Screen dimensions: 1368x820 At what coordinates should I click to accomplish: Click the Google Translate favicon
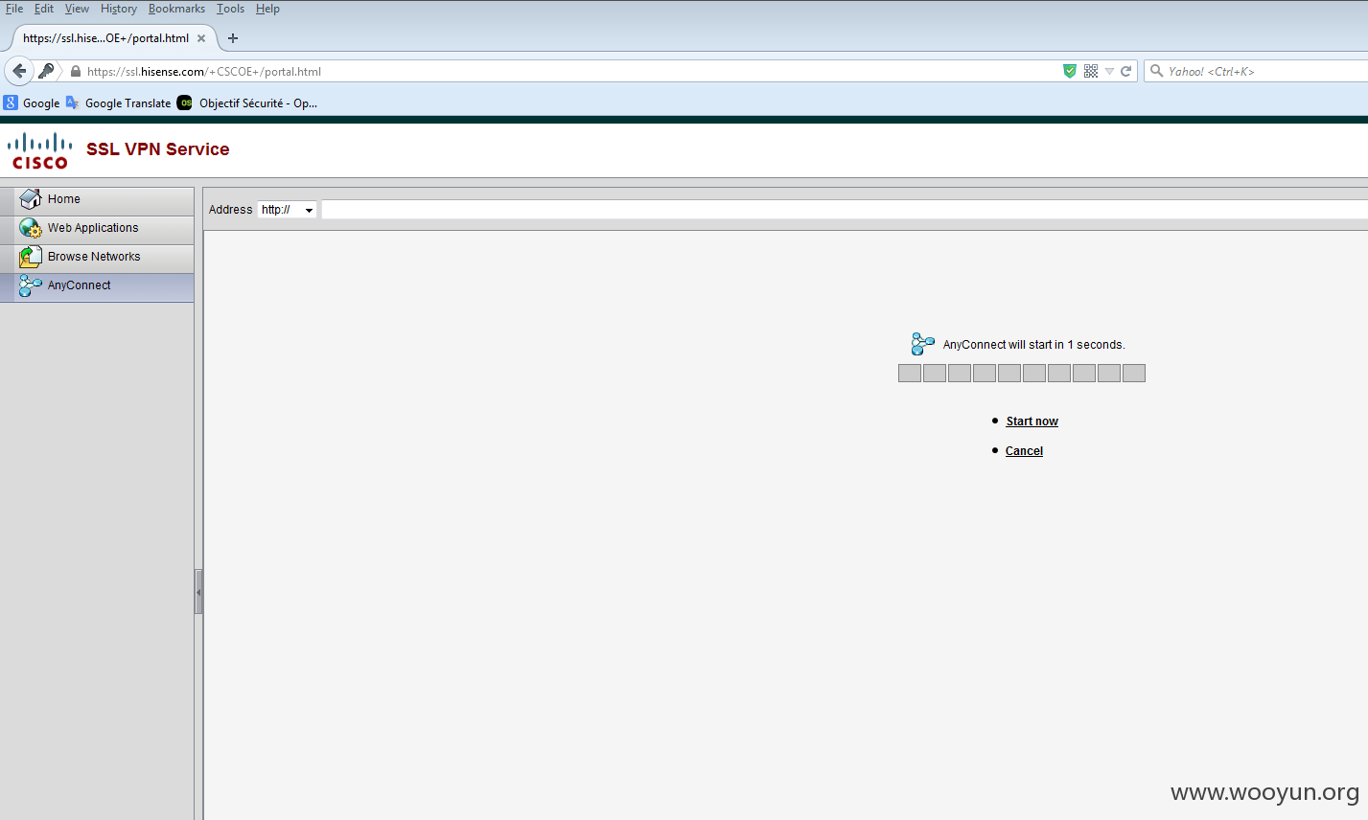[73, 102]
